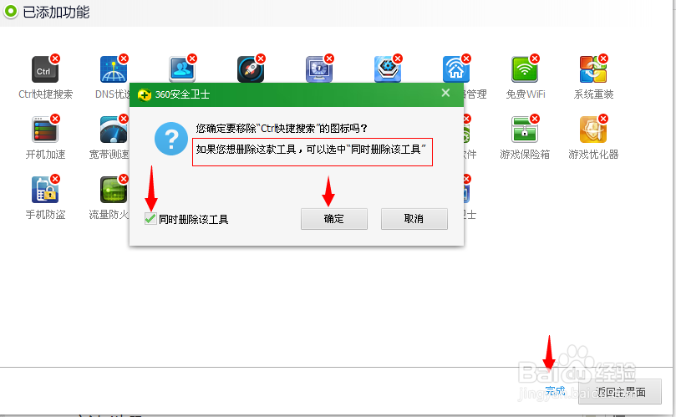
Task: Click red X badge on DNS优选 icon
Action: tap(124, 58)
